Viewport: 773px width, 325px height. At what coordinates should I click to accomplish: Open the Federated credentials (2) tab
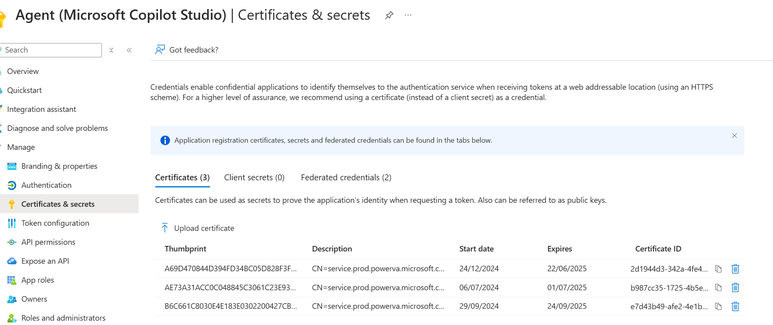point(346,178)
